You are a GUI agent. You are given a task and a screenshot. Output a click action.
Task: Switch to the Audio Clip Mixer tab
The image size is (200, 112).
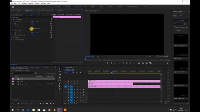[45, 11]
